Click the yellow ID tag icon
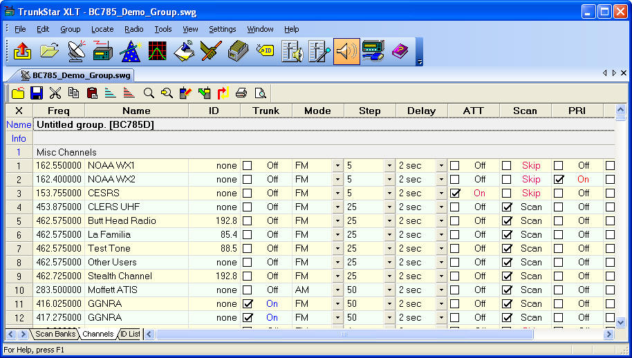 point(265,50)
